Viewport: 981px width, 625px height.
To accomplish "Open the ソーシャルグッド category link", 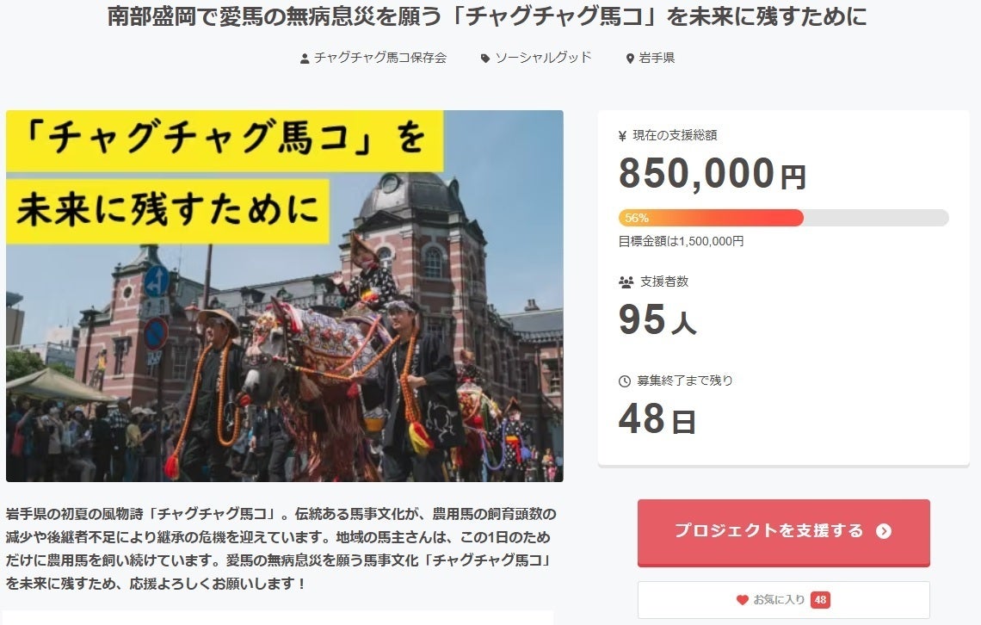I will click(543, 58).
